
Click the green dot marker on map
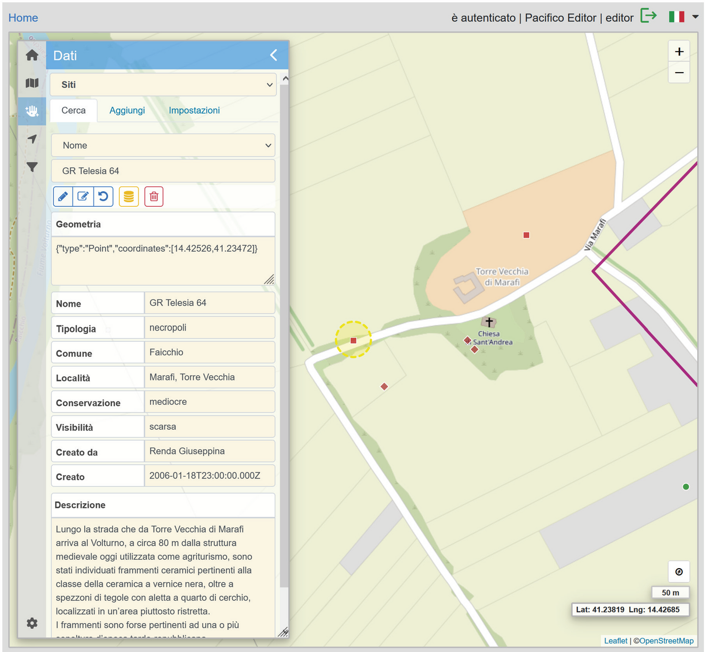pyautogui.click(x=686, y=487)
